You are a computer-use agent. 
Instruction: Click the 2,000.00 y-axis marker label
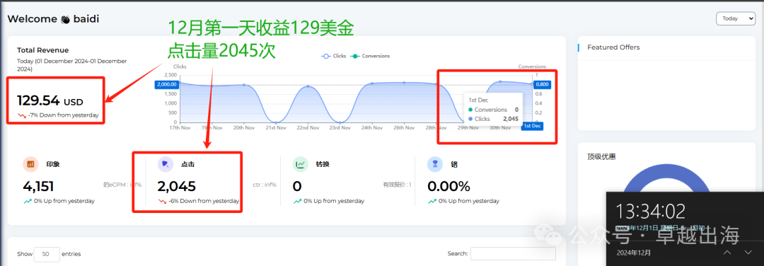(167, 84)
